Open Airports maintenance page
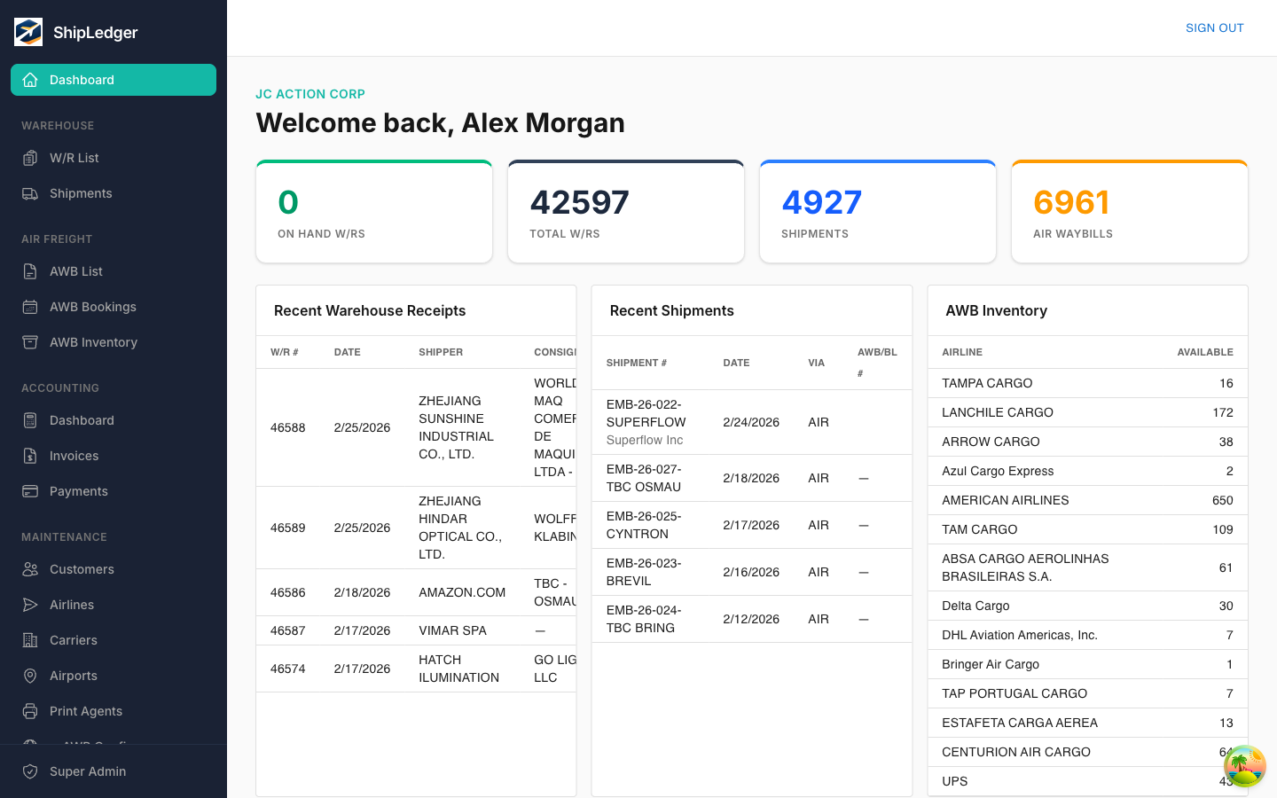 [x=114, y=676]
